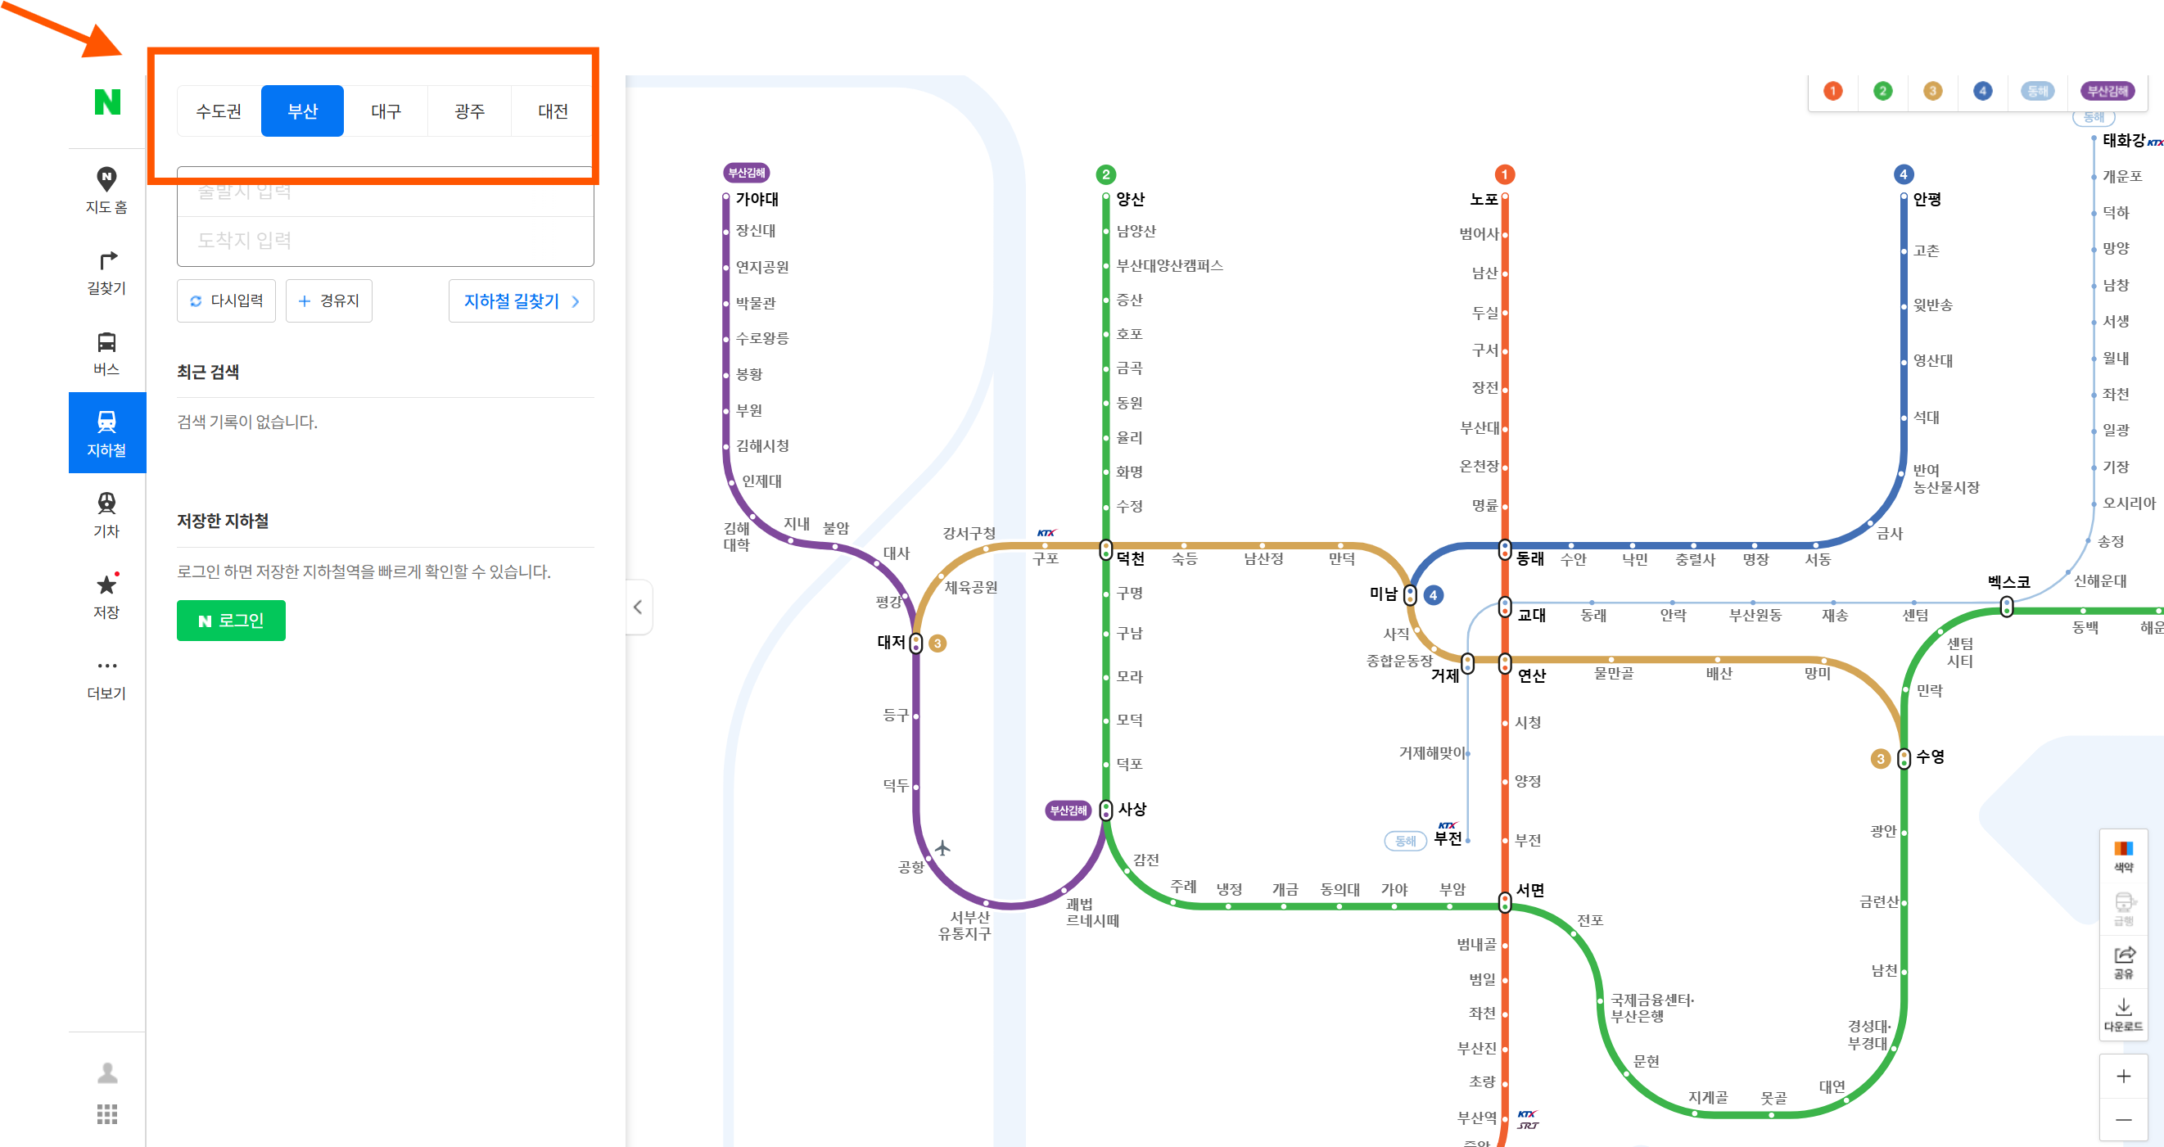
Task: Click the 다운로드 download map icon
Action: coord(2123,1014)
